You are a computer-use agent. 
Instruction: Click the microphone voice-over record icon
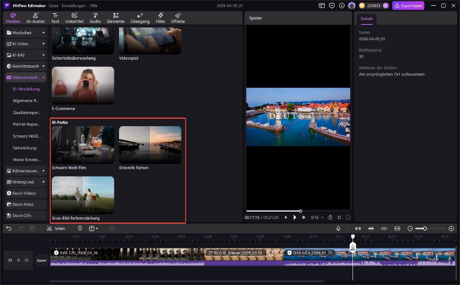coord(339,228)
